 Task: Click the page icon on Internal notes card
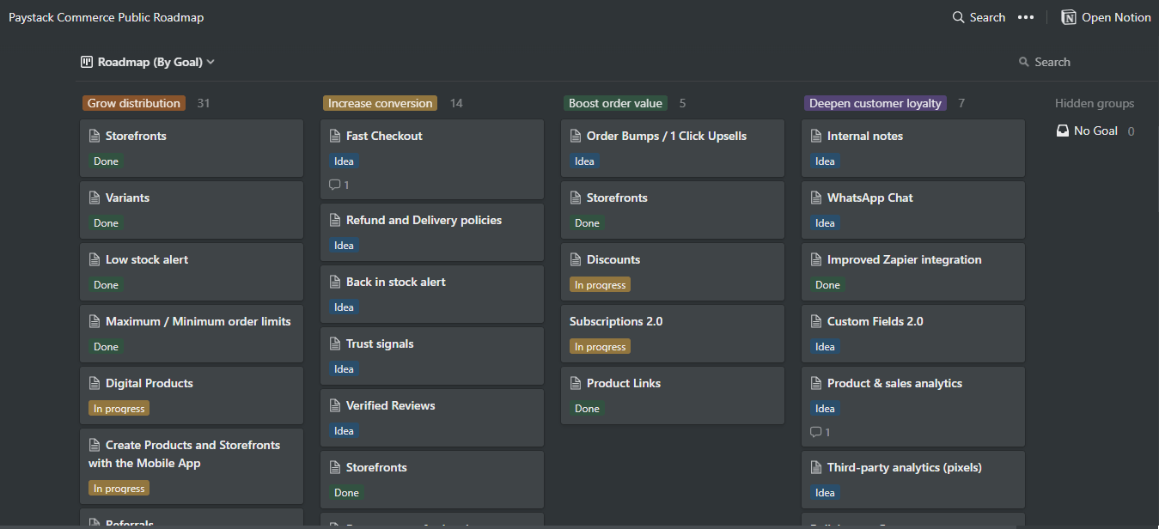(816, 136)
